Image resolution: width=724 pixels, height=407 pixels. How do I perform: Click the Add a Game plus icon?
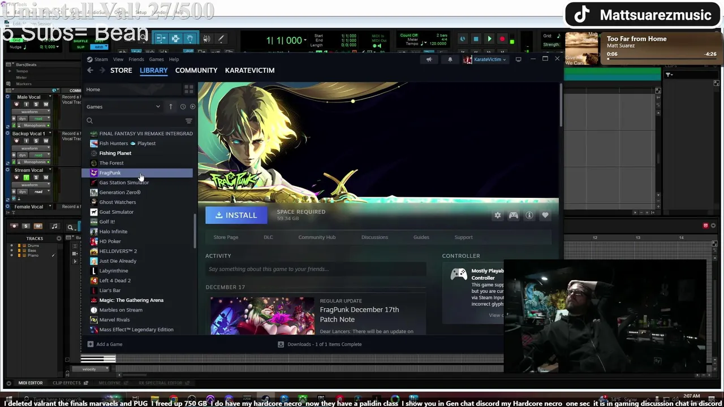pos(90,344)
